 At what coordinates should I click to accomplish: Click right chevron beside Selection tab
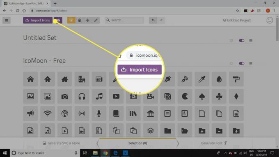pyautogui.click(x=178, y=143)
